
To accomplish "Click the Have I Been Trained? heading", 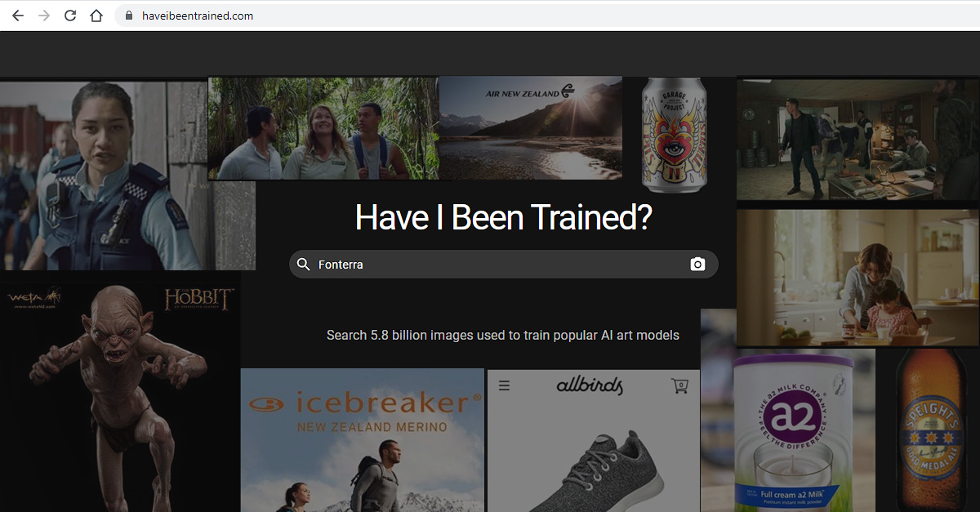I will [x=503, y=217].
